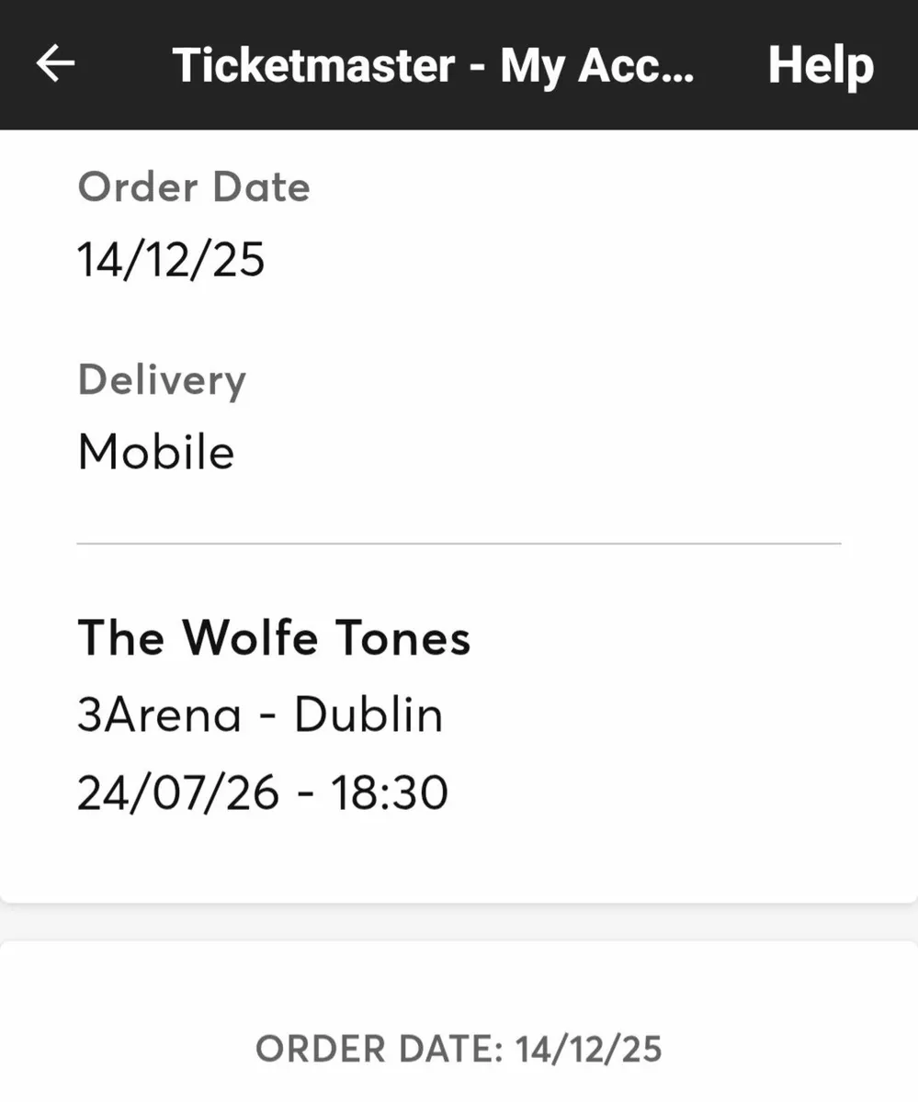Image resolution: width=918 pixels, height=1102 pixels.
Task: Tap the Order Date label
Action: [x=193, y=186]
